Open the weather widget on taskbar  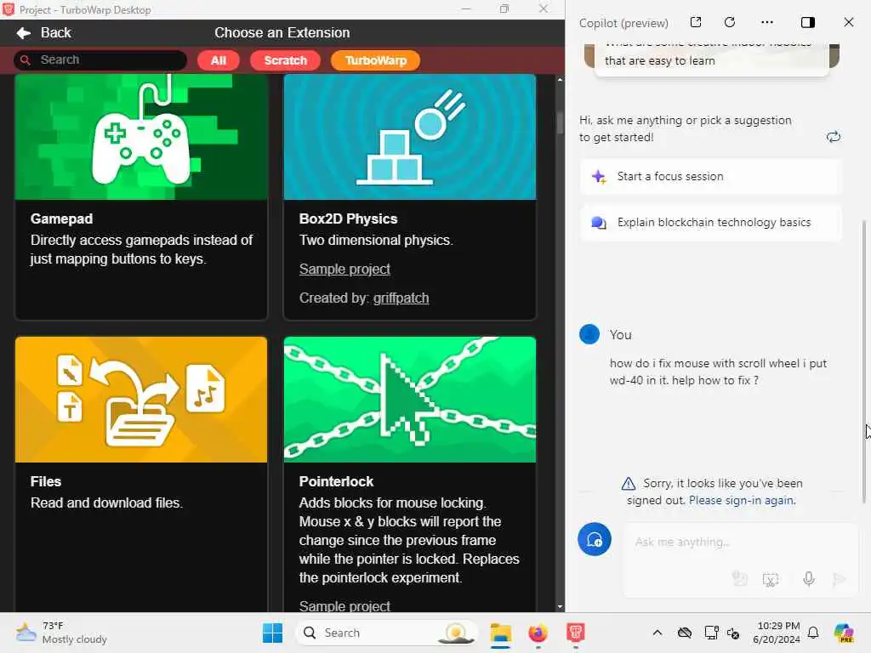[x=61, y=633]
